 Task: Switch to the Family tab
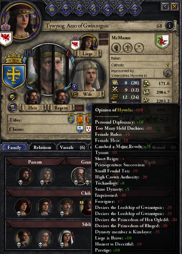coord(14,147)
